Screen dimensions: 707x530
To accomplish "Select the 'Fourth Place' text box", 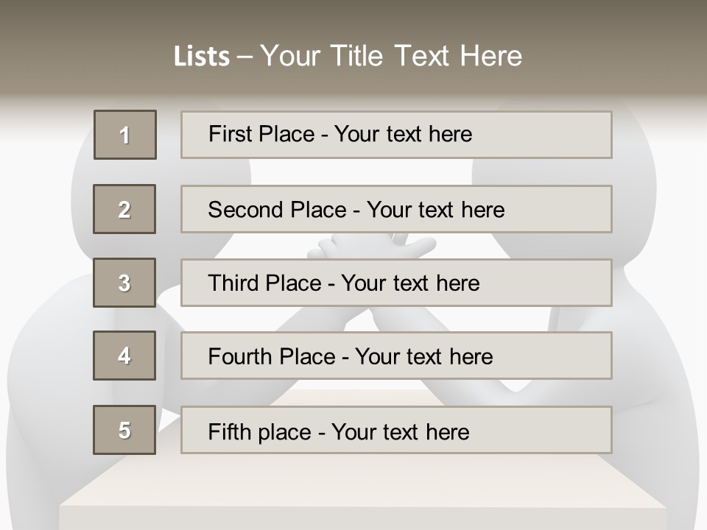I will tap(396, 356).
